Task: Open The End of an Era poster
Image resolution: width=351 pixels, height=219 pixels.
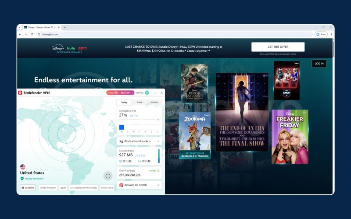Action: coord(242,112)
